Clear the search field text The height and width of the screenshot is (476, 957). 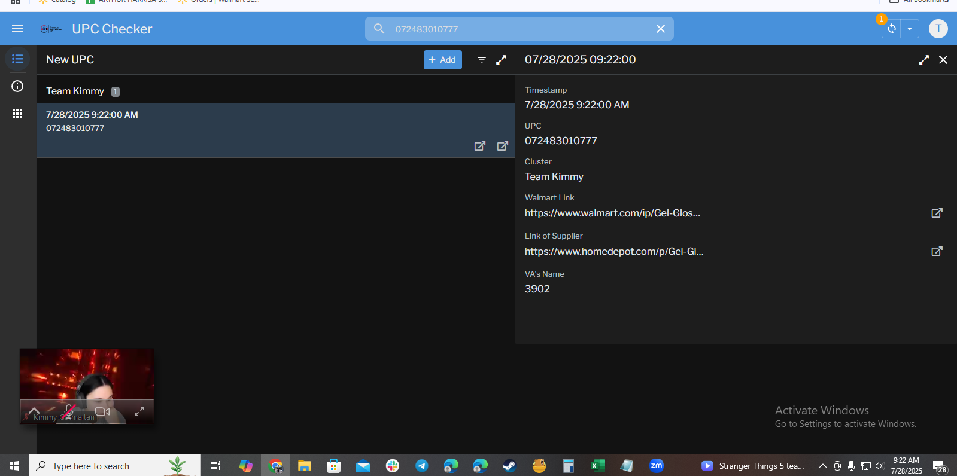[660, 29]
